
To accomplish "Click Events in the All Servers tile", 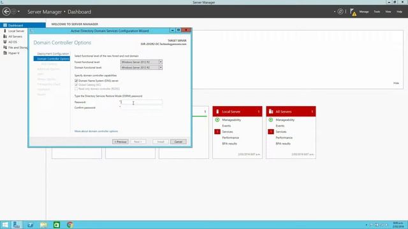I will pos(280,126).
